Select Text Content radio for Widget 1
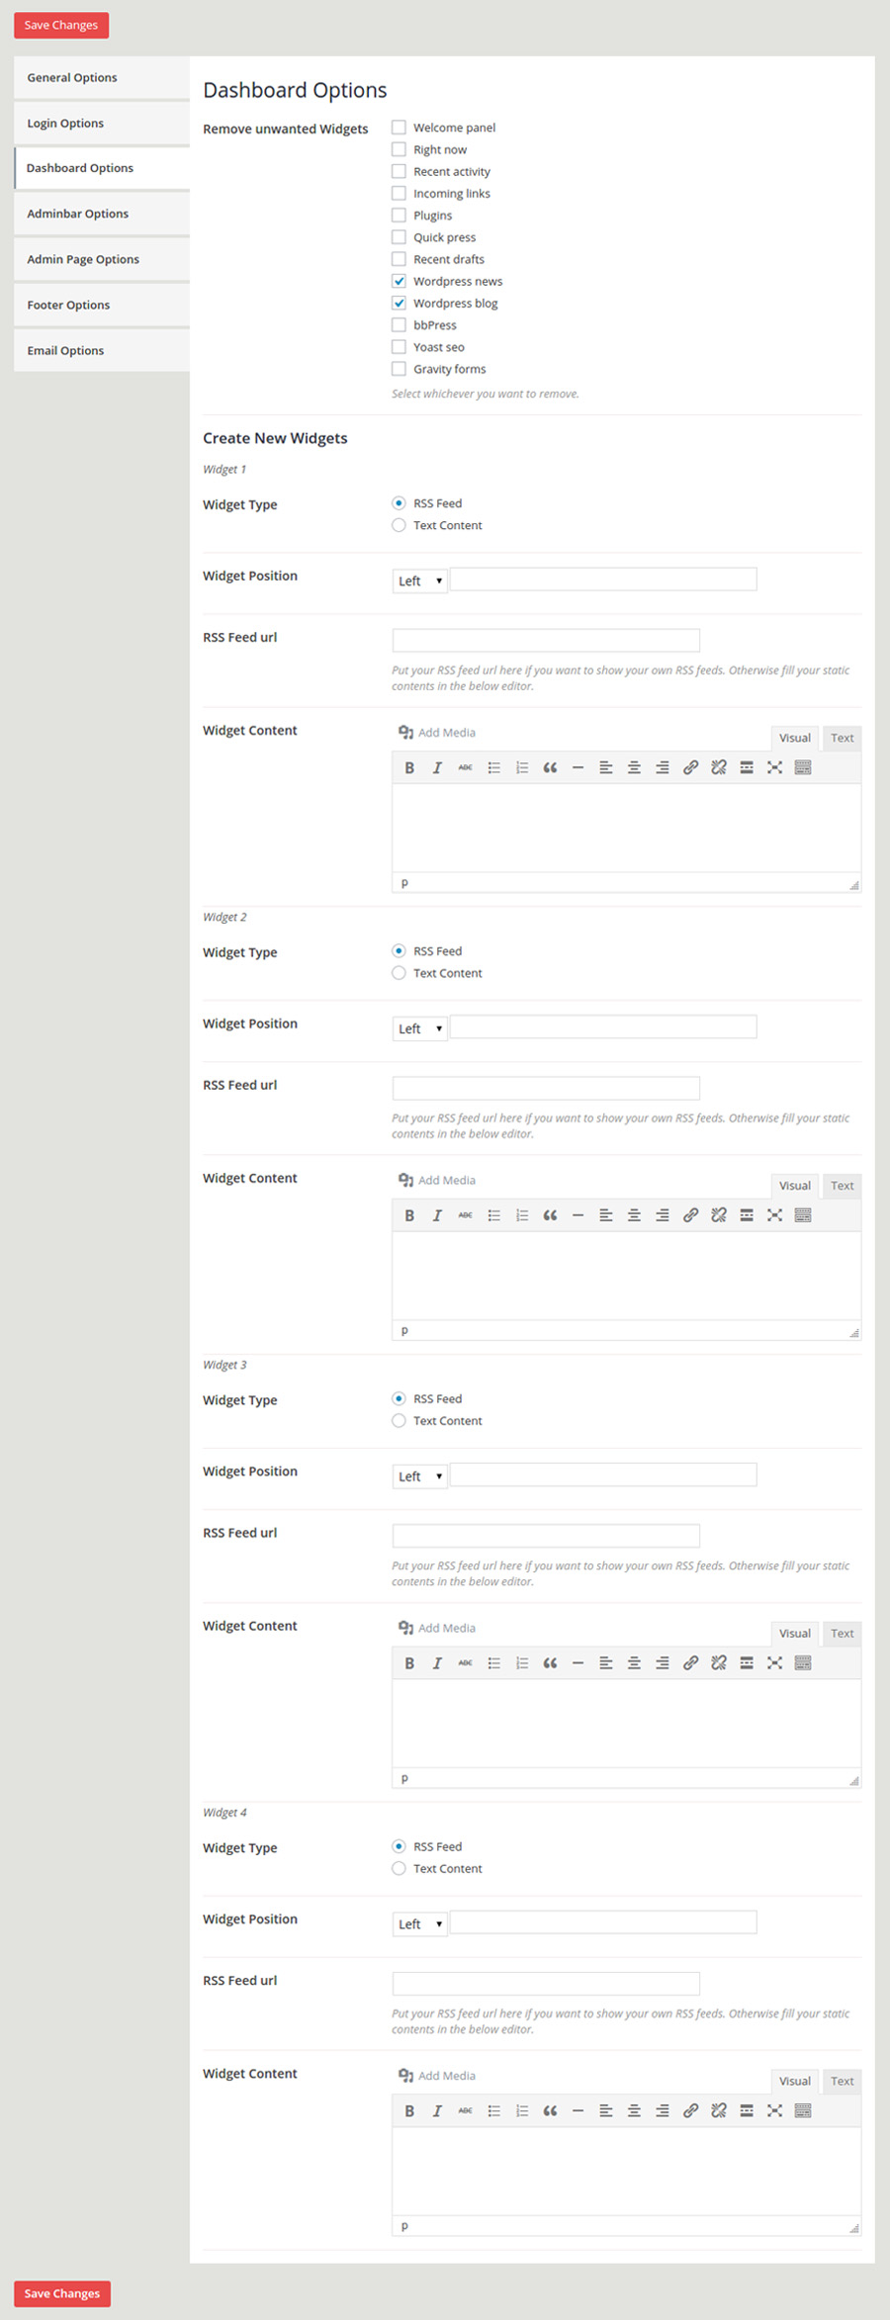Viewport: 890px width, 2320px height. pyautogui.click(x=399, y=525)
